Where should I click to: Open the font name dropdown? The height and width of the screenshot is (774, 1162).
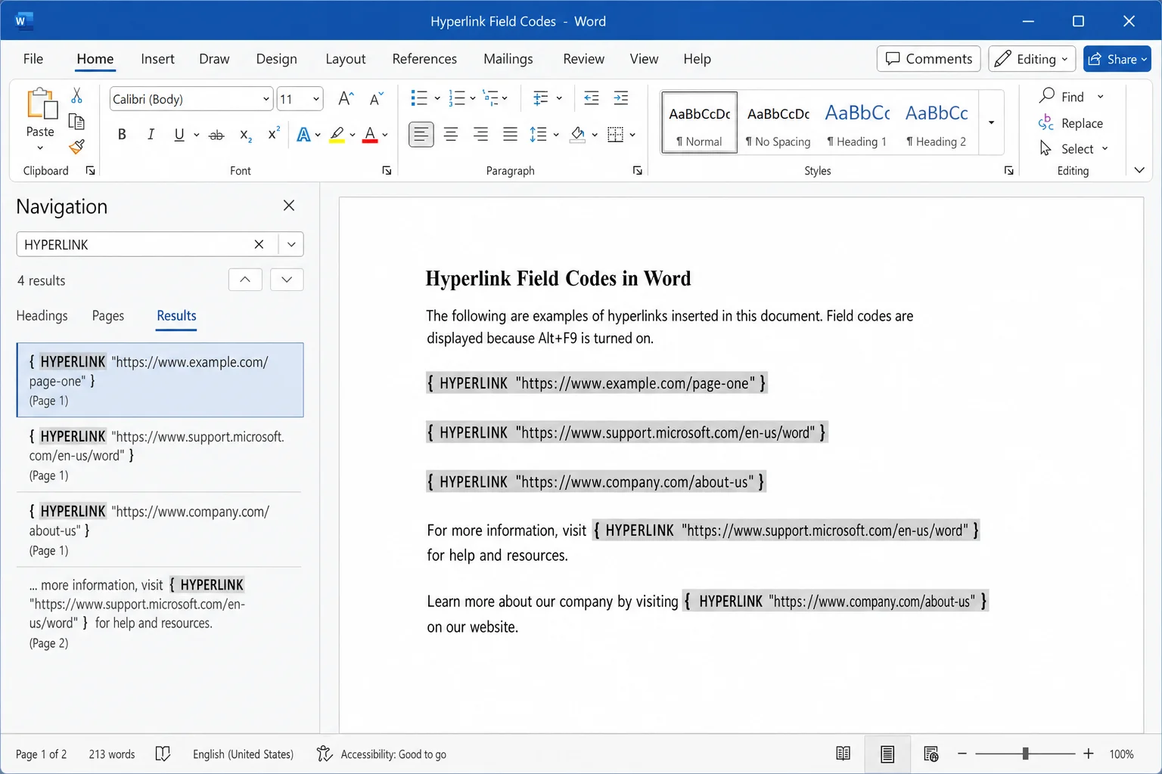click(266, 99)
